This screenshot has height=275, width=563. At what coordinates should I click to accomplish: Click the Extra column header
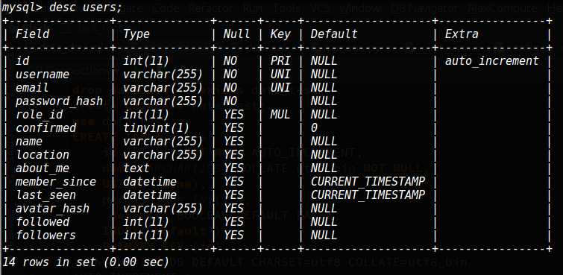(x=462, y=34)
